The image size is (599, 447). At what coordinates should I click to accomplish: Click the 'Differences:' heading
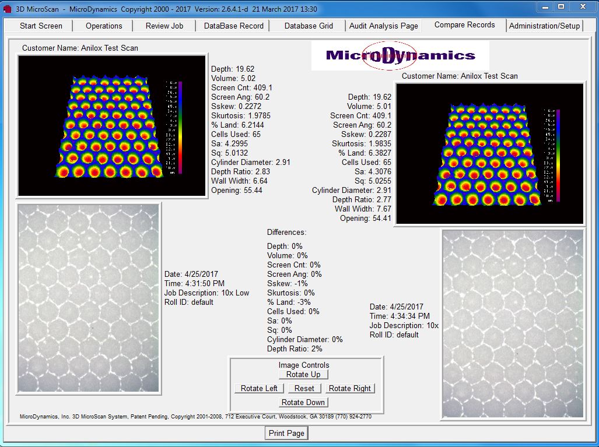pos(286,232)
